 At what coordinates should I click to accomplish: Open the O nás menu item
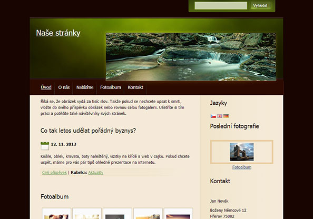click(x=64, y=87)
